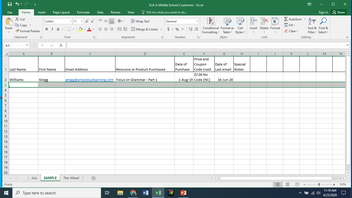Screen dimensions: 352x198
Task: Open Conditional Formatting
Action: (211, 26)
